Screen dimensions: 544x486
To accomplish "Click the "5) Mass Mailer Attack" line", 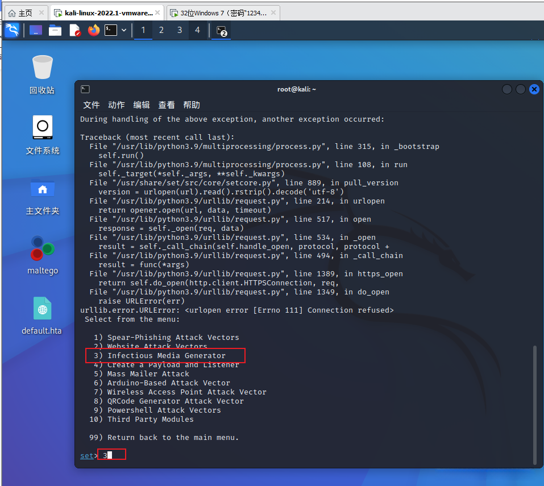I will click(x=142, y=373).
